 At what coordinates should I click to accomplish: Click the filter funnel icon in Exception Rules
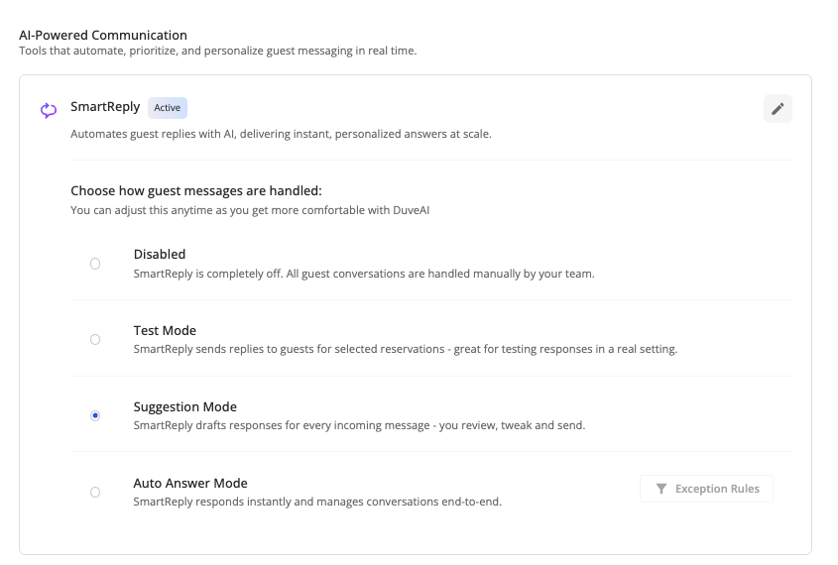[661, 489]
